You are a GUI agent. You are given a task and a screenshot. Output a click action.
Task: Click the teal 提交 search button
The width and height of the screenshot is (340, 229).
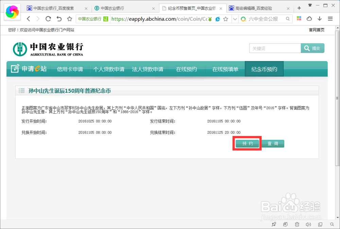pyautogui.click(x=312, y=48)
